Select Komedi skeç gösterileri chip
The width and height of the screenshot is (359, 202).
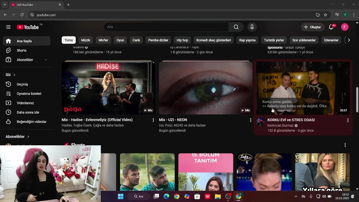(x=214, y=40)
